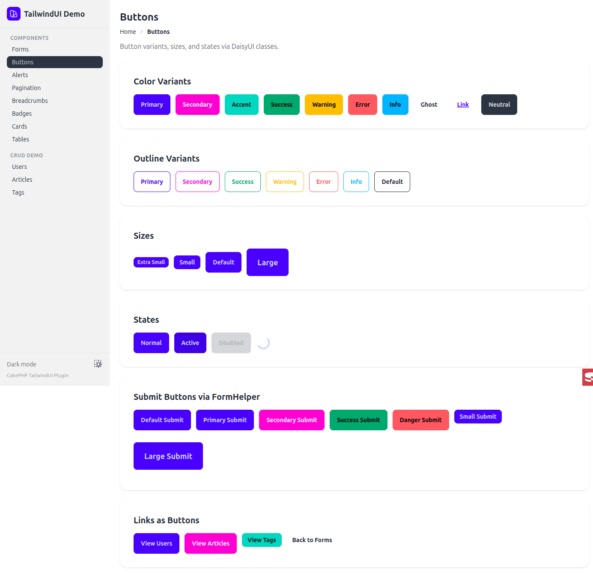Viewport: 593px width, 588px height.
Task: Click the Active state button
Action: point(190,343)
